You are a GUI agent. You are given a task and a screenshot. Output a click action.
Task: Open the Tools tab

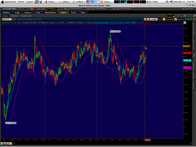pos(73,13)
